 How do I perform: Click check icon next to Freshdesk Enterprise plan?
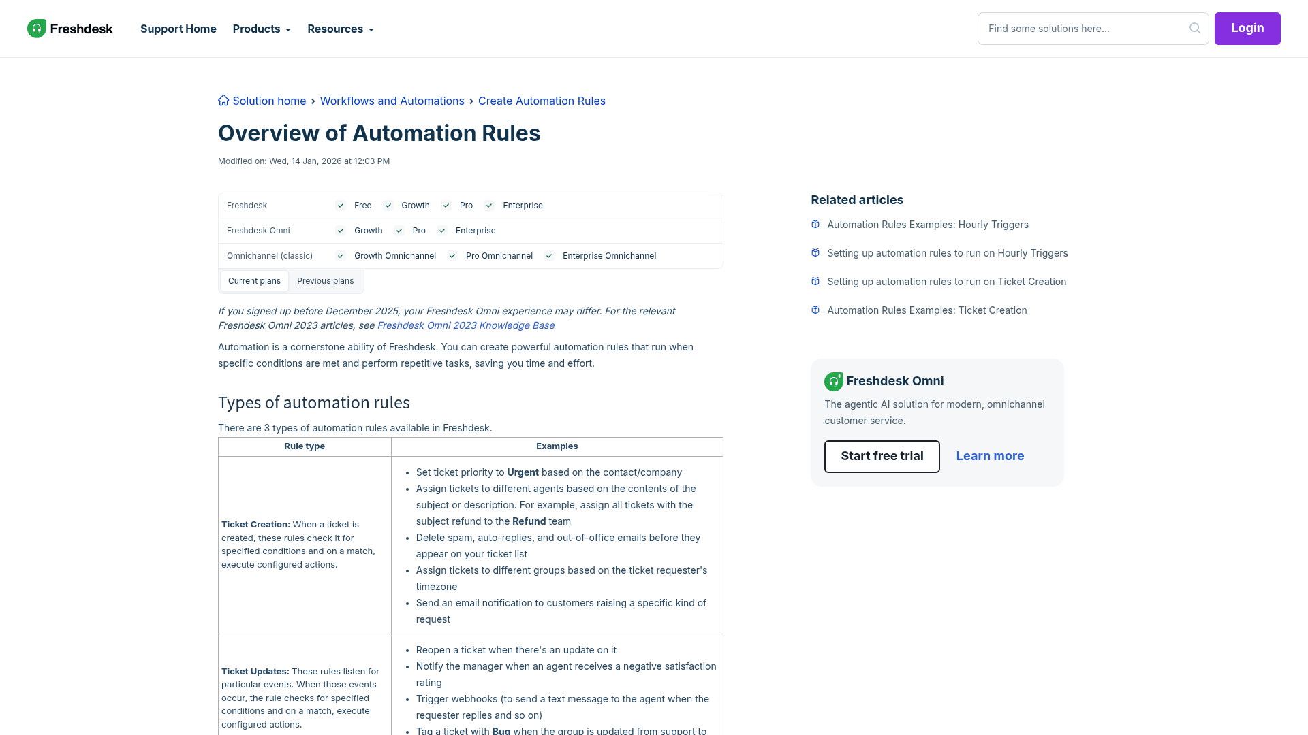coord(489,206)
